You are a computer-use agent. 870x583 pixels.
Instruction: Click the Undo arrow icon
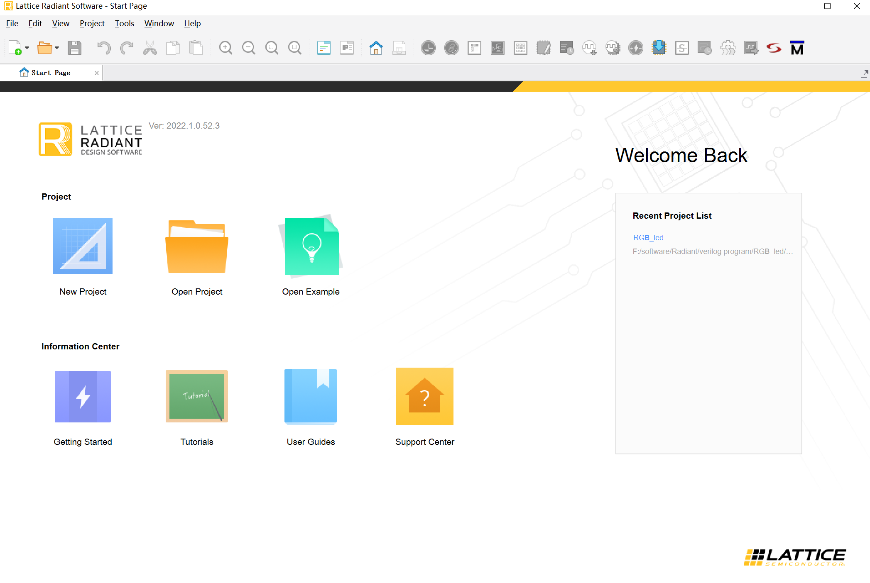(x=104, y=48)
